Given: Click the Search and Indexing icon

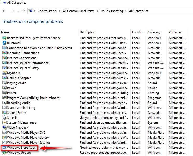Looking at the screenshot, I should (x=4, y=108).
